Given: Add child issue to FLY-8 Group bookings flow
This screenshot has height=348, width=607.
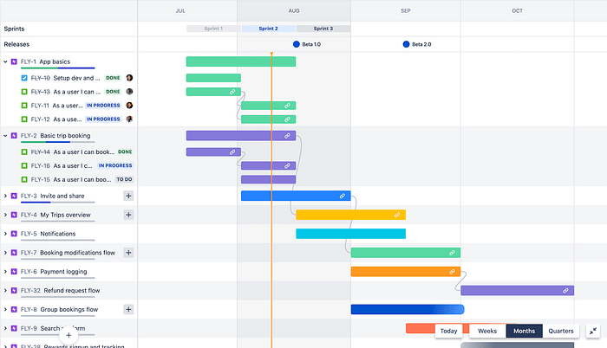Looking at the screenshot, I should point(128,310).
